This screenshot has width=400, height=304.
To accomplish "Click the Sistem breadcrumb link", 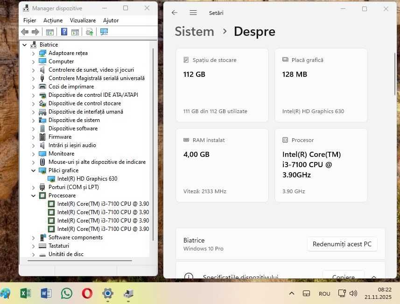I will coord(194,32).
